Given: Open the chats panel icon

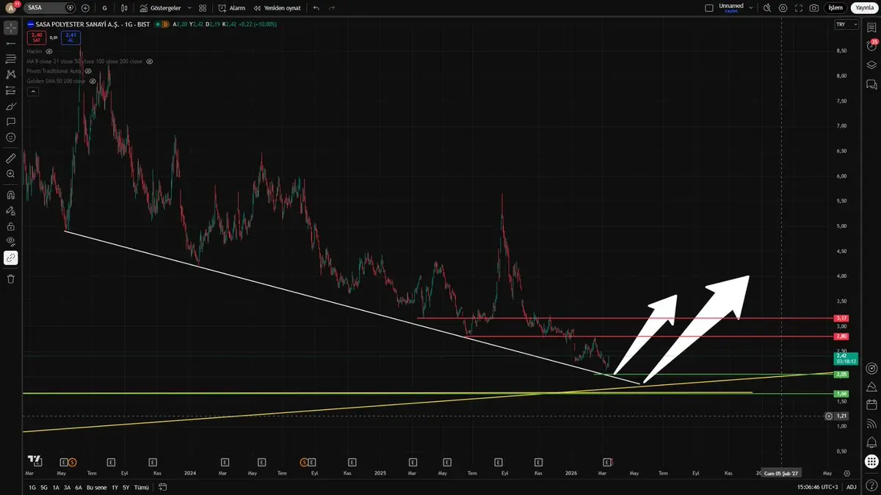Looking at the screenshot, I should pos(871,85).
